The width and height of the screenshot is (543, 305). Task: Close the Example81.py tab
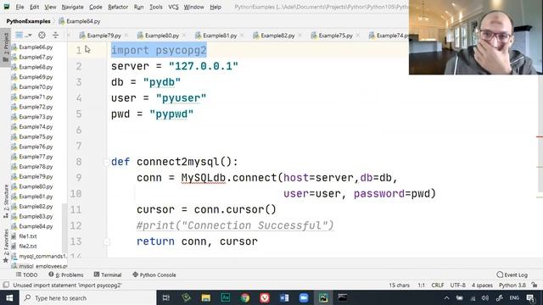click(242, 36)
